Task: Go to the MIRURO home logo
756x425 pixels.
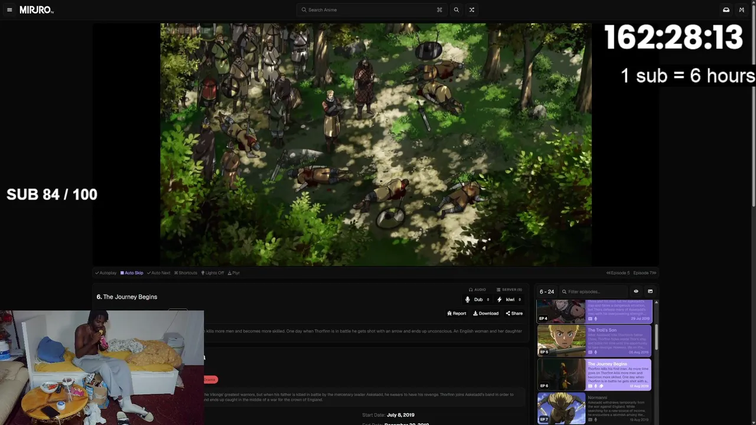Action: click(x=37, y=10)
